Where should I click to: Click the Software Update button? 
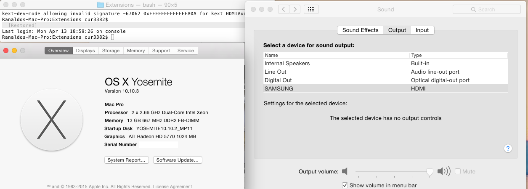click(x=178, y=160)
